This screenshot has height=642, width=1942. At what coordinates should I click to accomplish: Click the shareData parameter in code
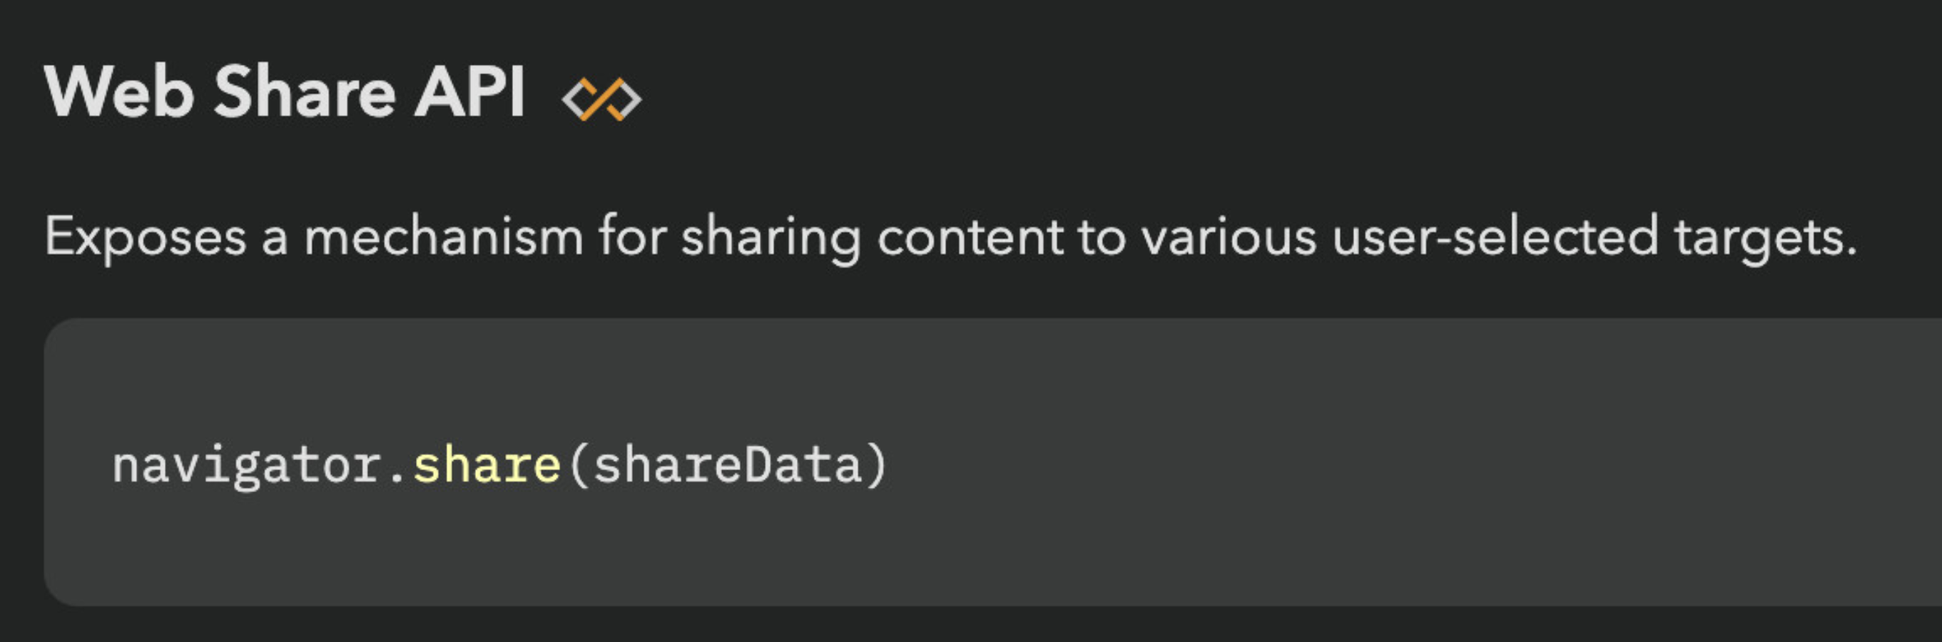click(728, 464)
